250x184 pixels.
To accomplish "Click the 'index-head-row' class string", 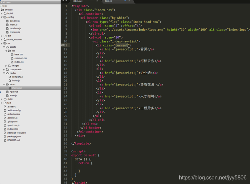I will click(x=146, y=22).
